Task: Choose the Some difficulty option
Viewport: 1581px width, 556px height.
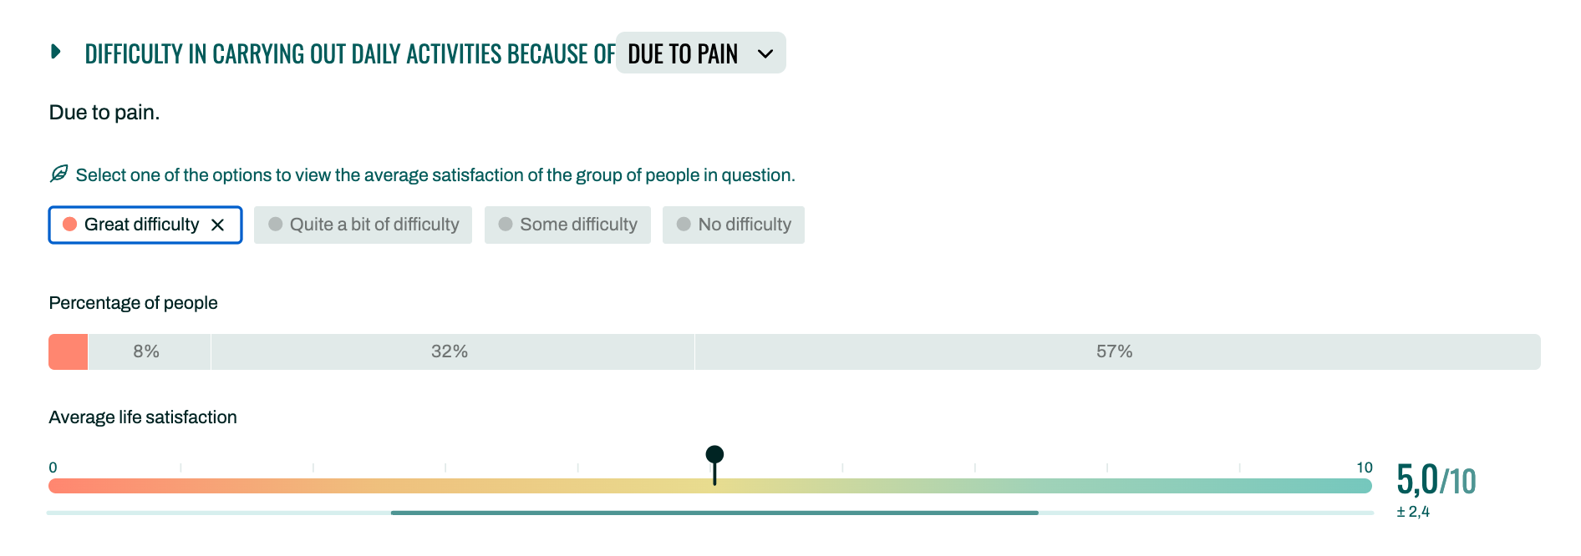Action: (x=567, y=225)
